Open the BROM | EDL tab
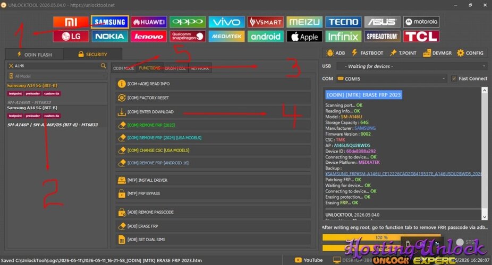Screen dimensions: 492x265 click(x=175, y=68)
